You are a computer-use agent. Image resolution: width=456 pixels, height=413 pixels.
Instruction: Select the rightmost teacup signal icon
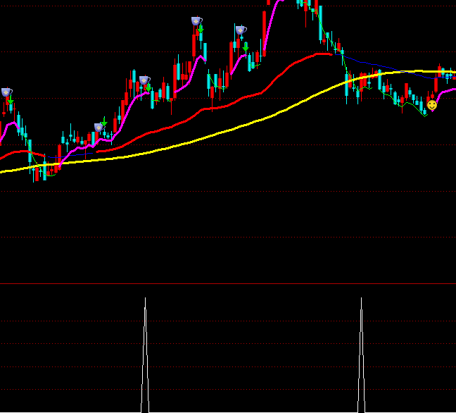click(x=241, y=30)
